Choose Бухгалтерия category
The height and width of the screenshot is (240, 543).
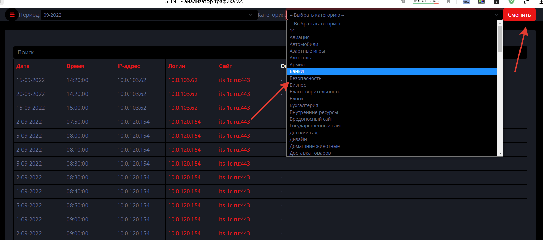coord(392,105)
